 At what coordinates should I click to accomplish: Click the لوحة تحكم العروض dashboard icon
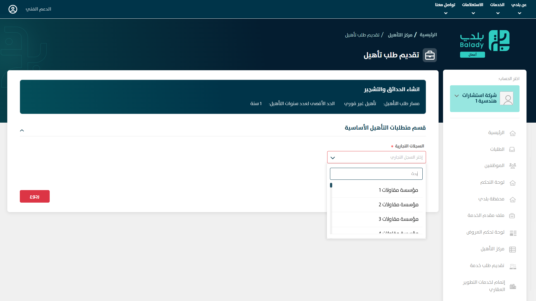[513, 233]
